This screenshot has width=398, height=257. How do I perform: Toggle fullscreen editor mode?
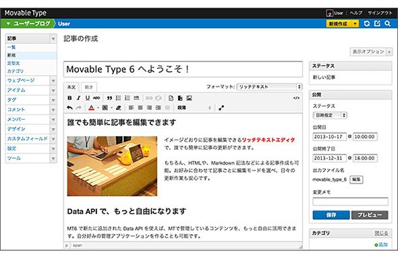point(221,108)
